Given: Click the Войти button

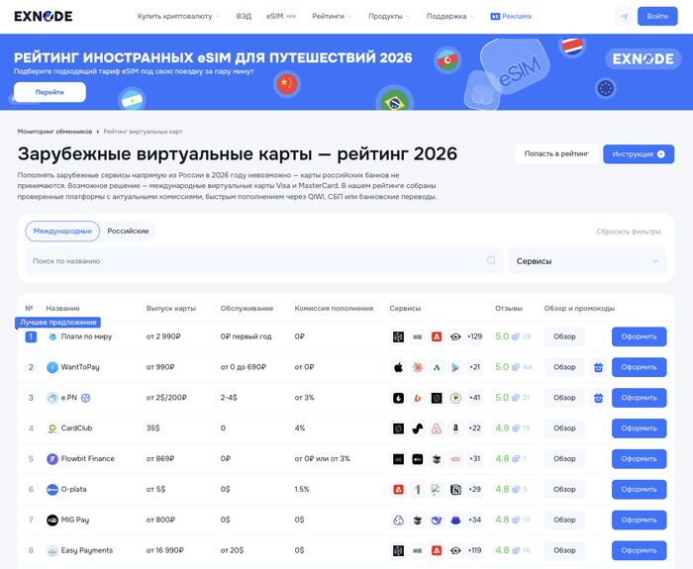Looking at the screenshot, I should pos(657,17).
